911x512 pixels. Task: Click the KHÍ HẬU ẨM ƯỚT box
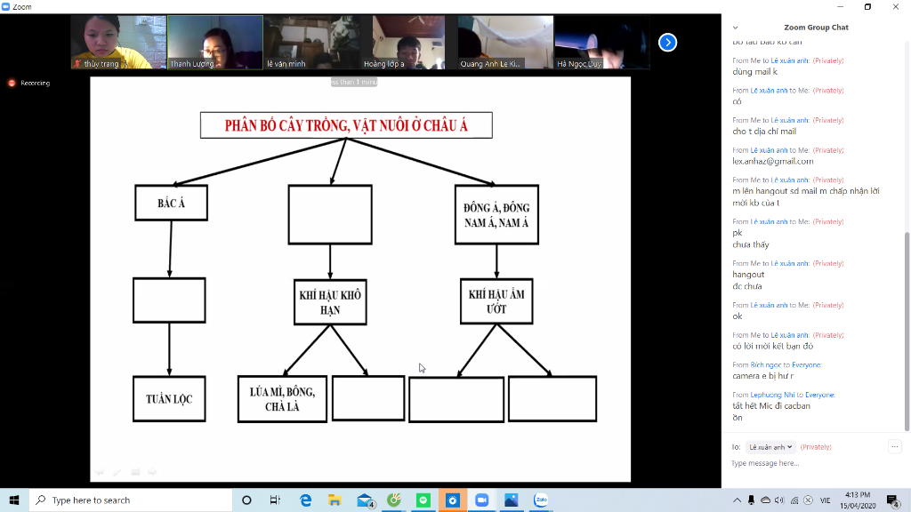pos(496,301)
